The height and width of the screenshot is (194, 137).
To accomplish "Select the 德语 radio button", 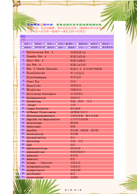I will (67, 44).
